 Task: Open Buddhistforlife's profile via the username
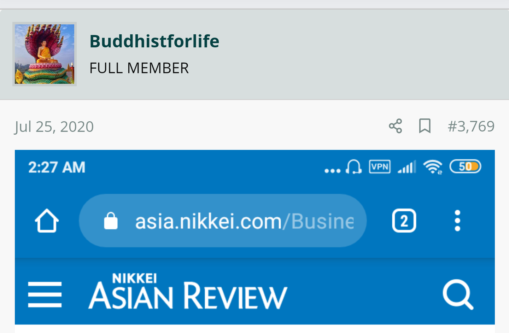pos(154,41)
